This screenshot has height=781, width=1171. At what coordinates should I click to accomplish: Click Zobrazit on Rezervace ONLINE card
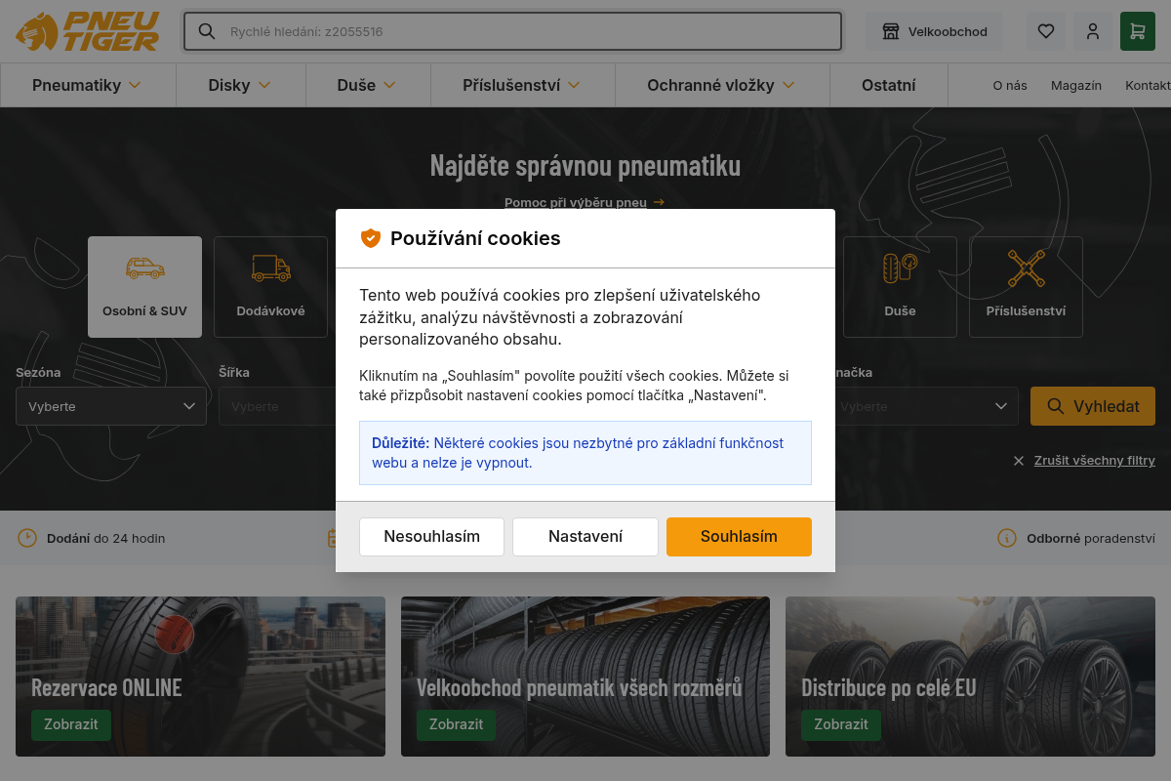pyautogui.click(x=71, y=724)
